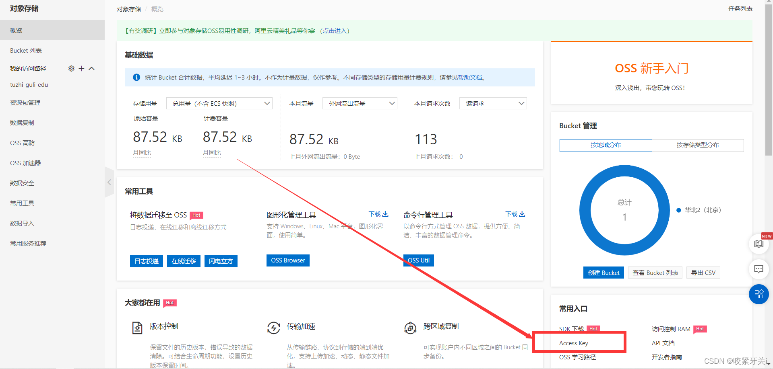The height and width of the screenshot is (369, 773).
Task: Open the floating news icon marked NEW
Action: (759, 244)
